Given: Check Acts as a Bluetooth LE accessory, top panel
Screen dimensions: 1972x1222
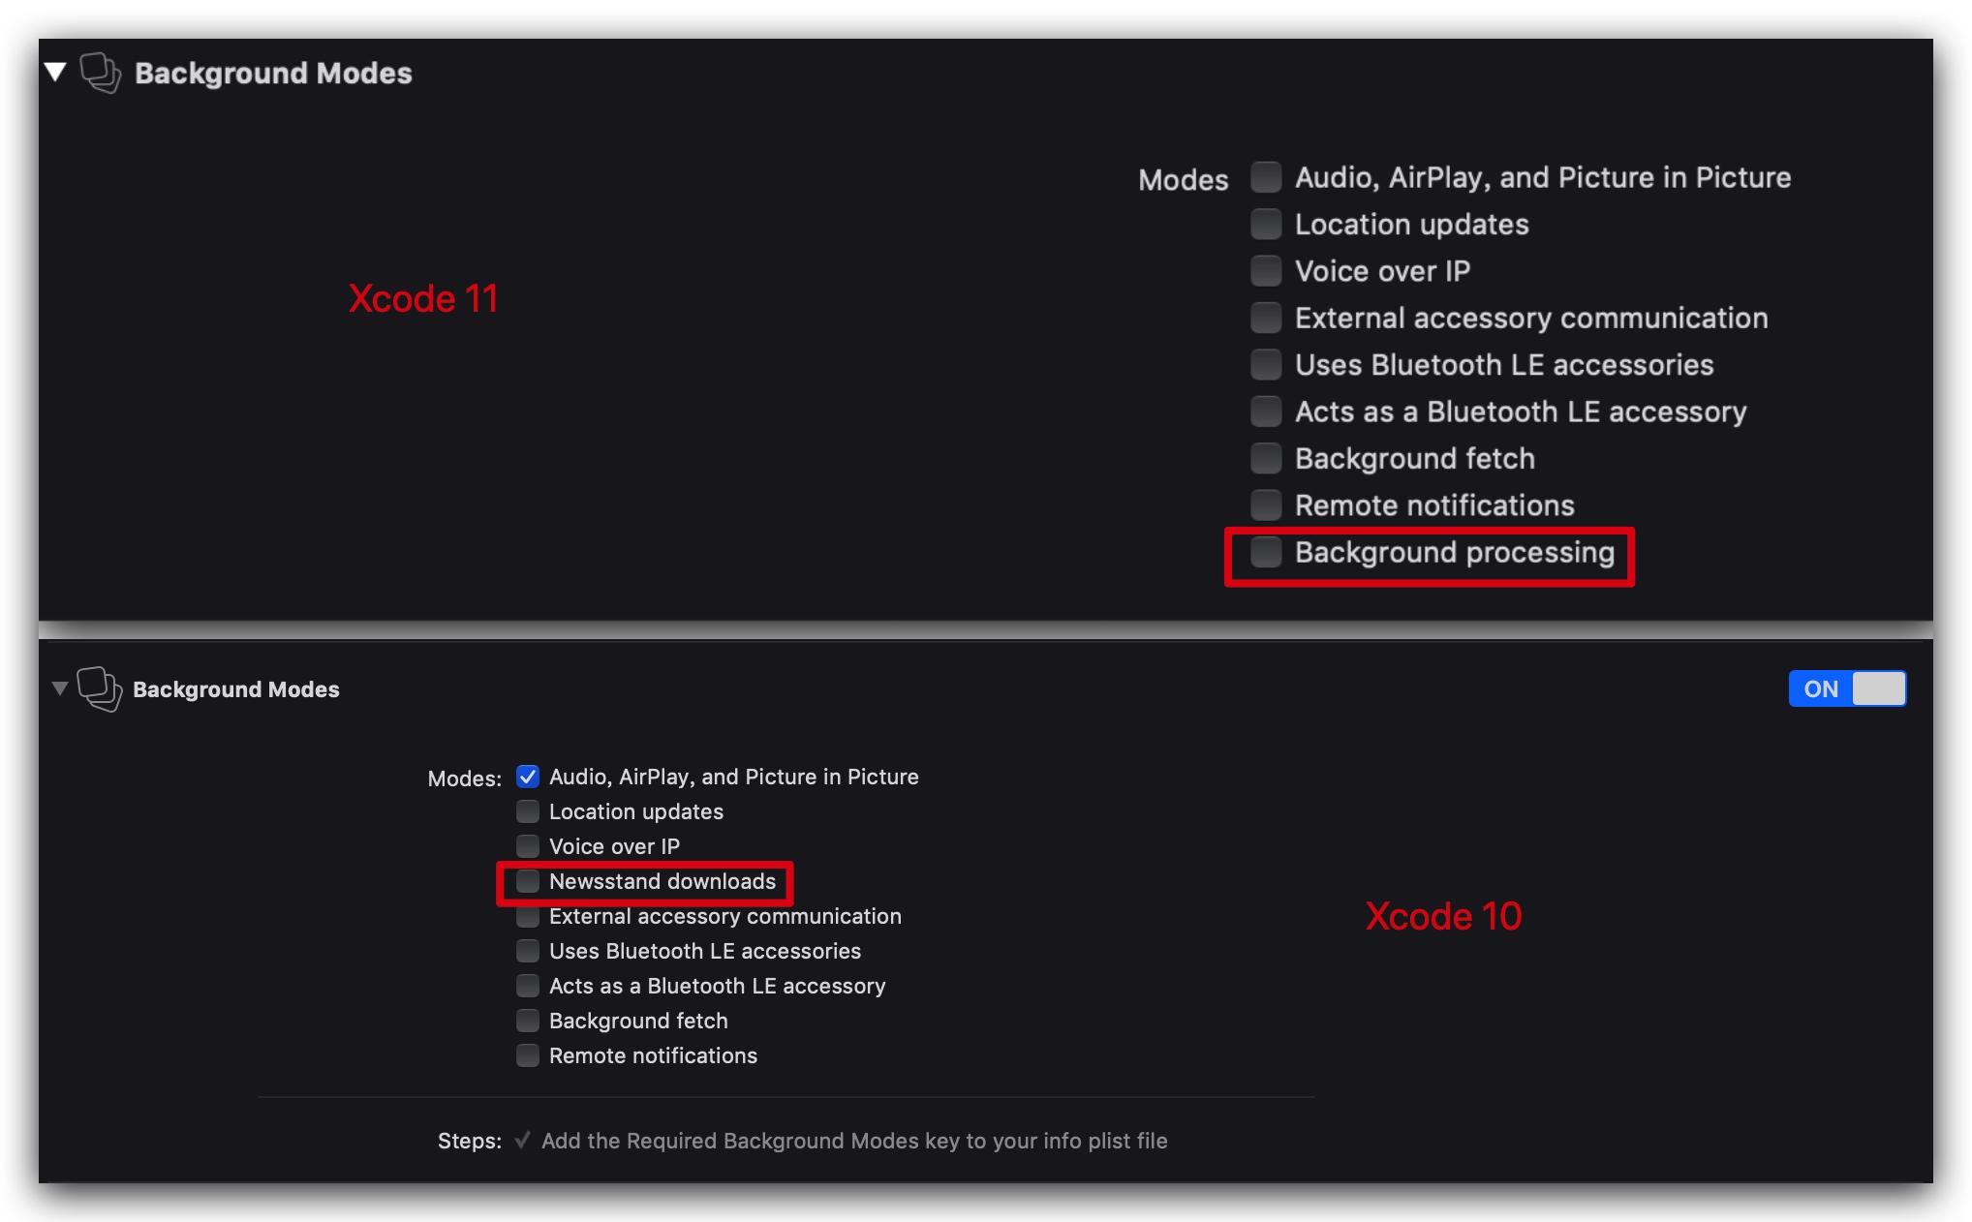Looking at the screenshot, I should point(1265,412).
